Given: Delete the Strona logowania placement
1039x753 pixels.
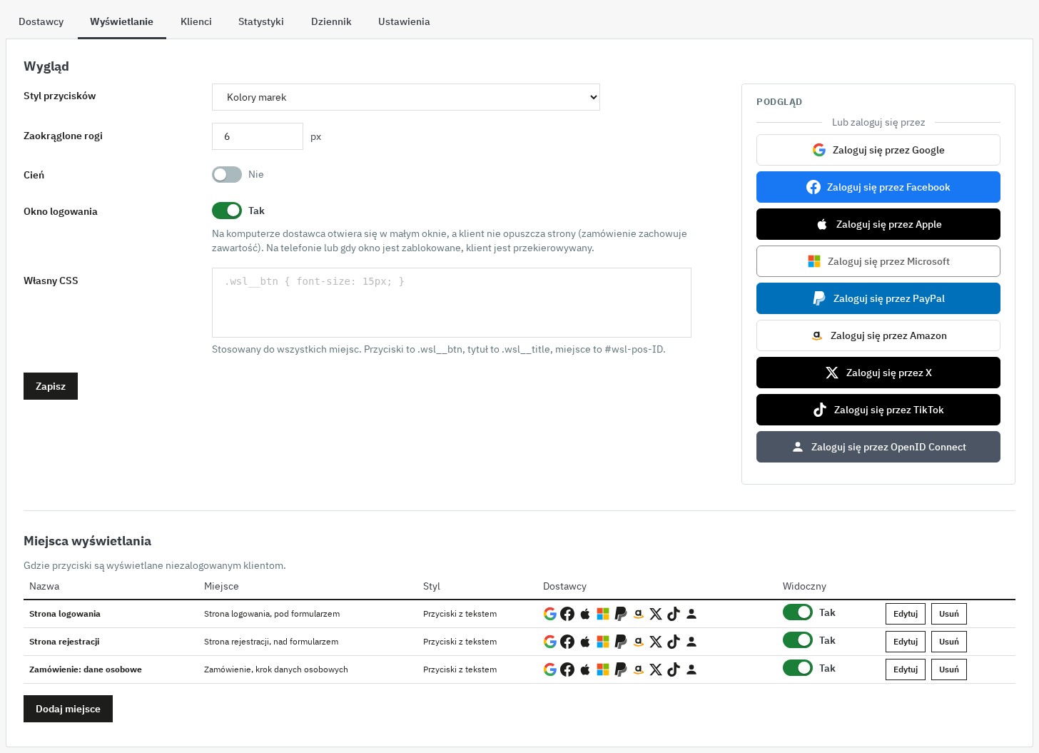Looking at the screenshot, I should pos(949,614).
